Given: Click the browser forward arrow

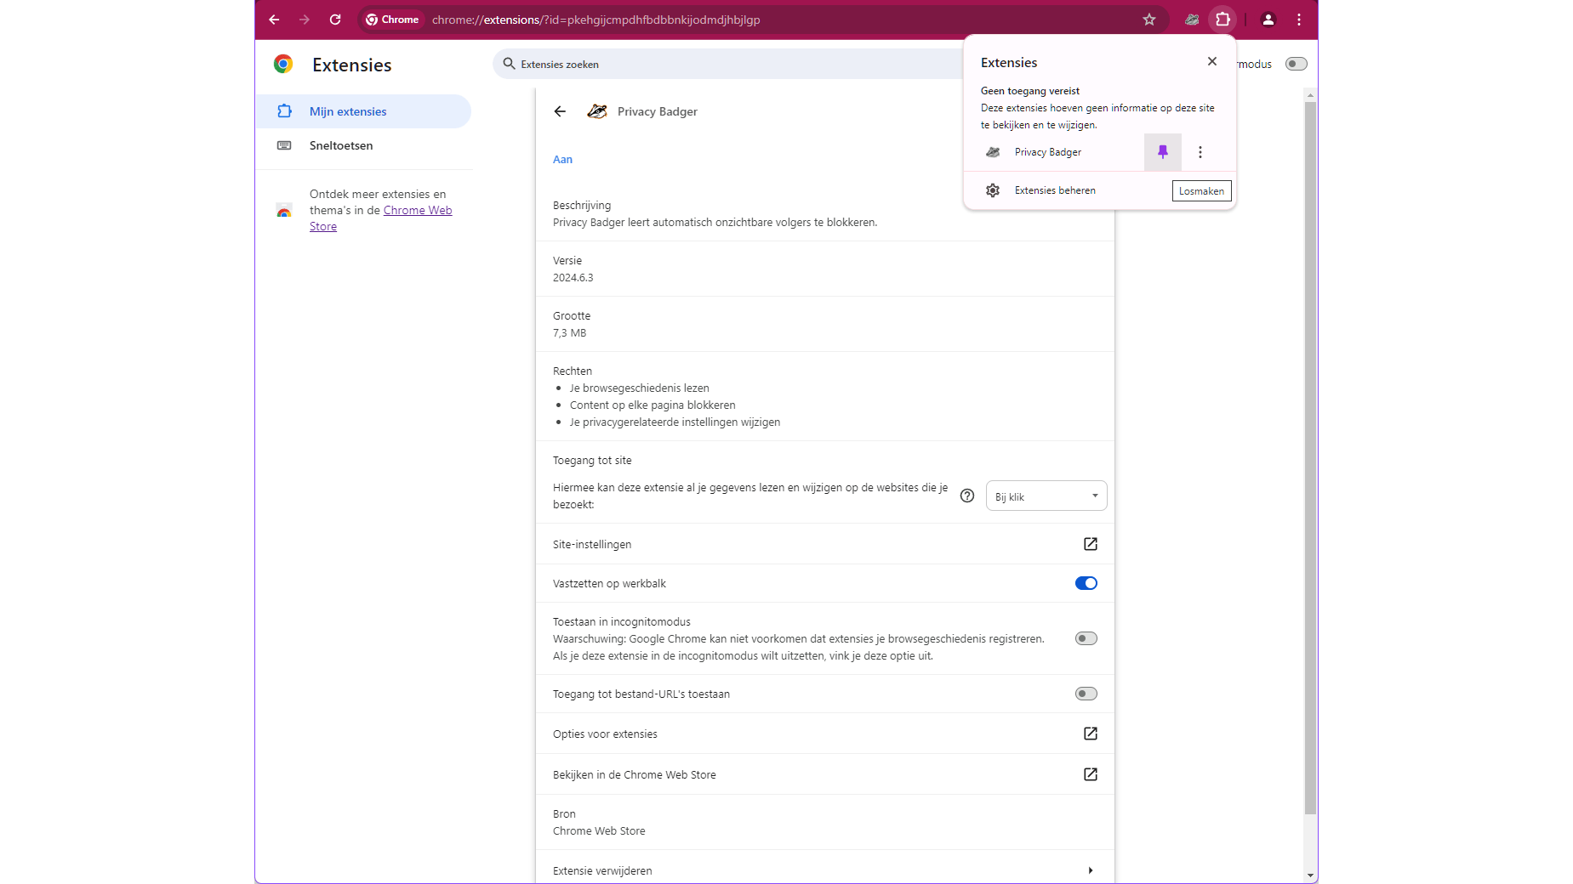Looking at the screenshot, I should coord(305,20).
